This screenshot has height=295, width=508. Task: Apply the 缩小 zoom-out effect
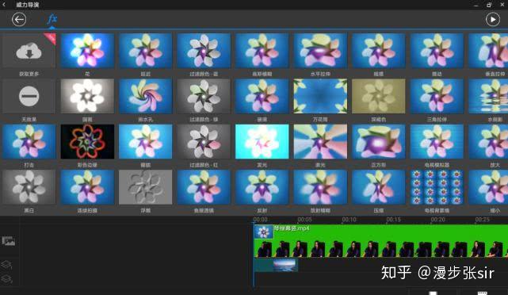tap(488, 187)
